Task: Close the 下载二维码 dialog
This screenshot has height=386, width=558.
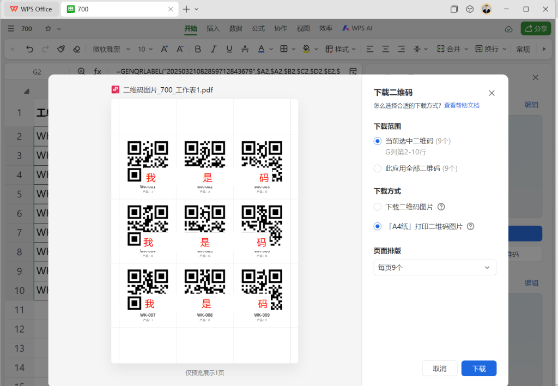Action: (492, 93)
